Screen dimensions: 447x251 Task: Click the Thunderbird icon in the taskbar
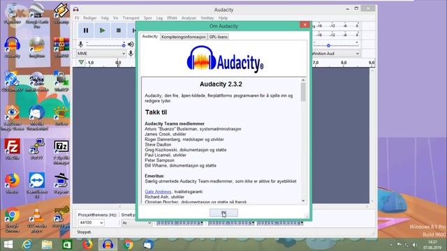point(149,245)
